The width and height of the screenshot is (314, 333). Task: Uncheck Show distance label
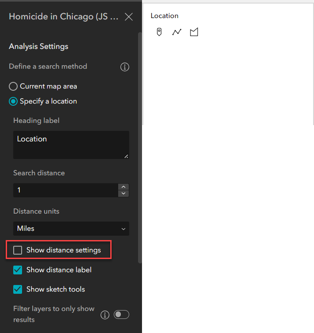(18, 270)
